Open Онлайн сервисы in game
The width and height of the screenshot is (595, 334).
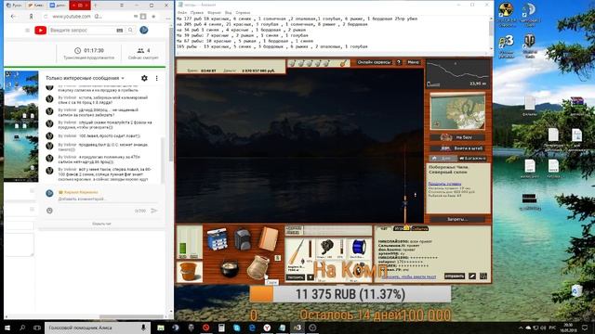click(x=374, y=62)
